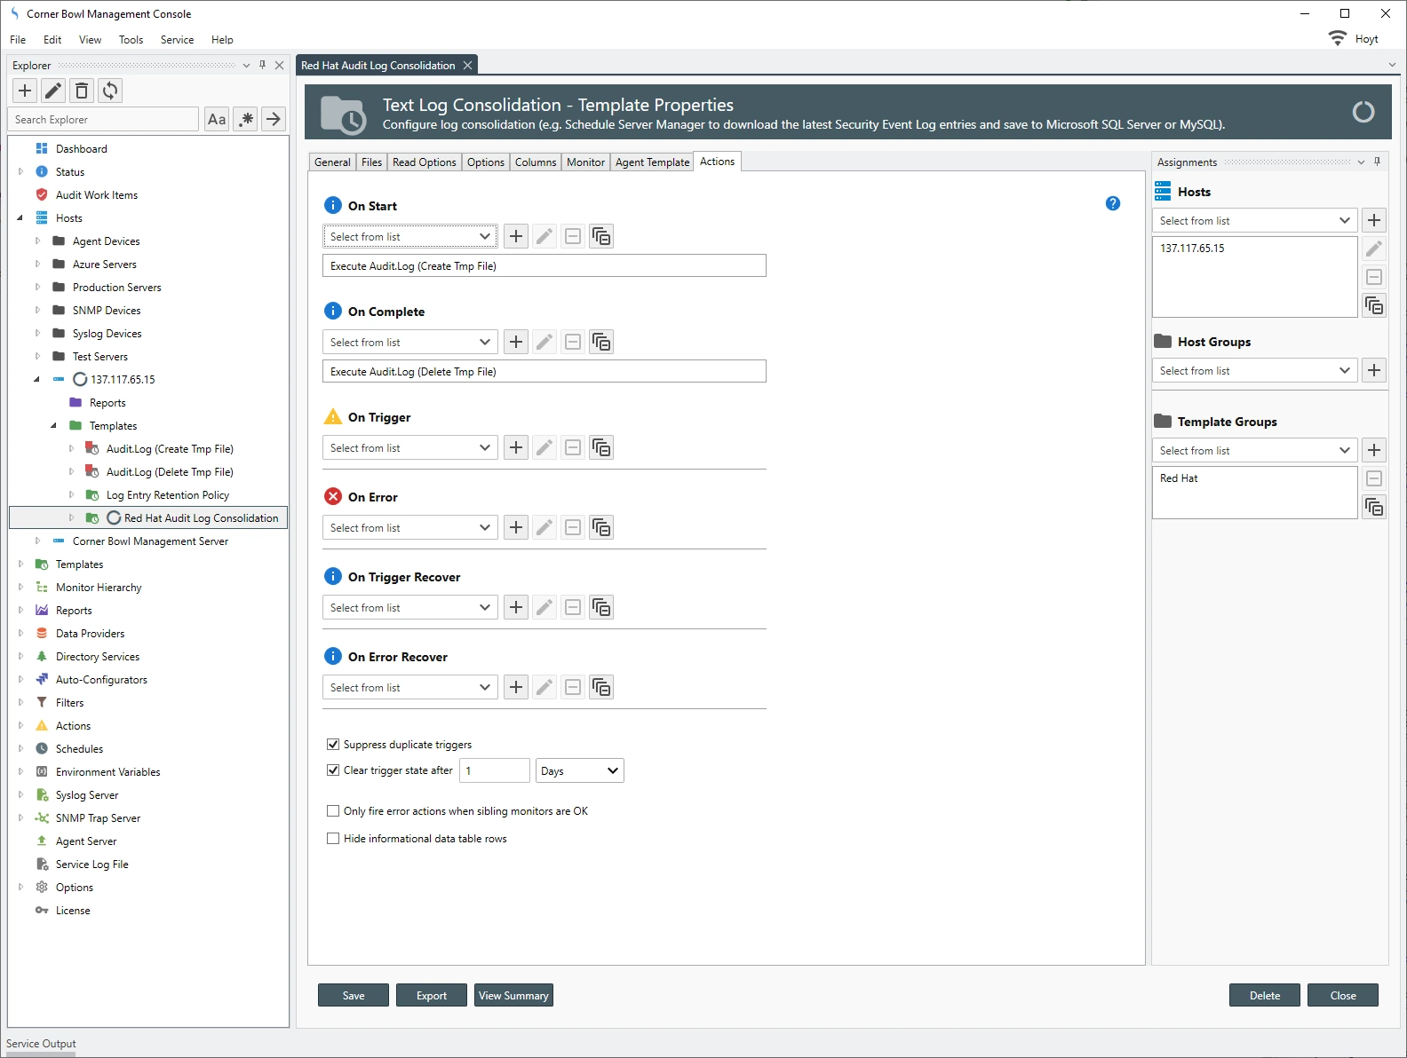This screenshot has width=1407, height=1058.
Task: Check Only fire error actions when siblings OK
Action: 333,811
